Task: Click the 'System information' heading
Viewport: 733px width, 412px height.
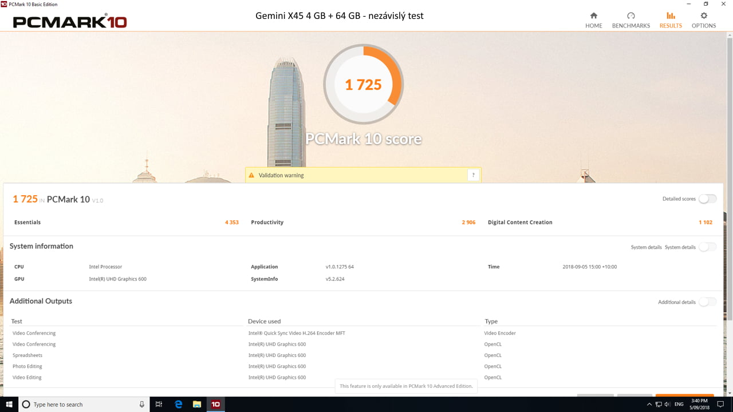Action: click(x=41, y=246)
